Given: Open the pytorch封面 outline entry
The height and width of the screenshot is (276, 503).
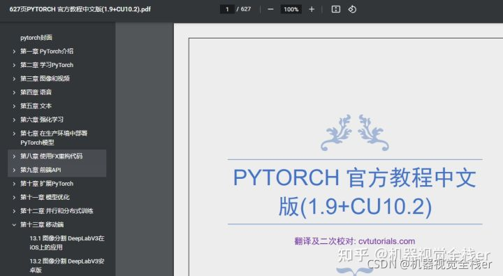Looking at the screenshot, I should [36, 38].
